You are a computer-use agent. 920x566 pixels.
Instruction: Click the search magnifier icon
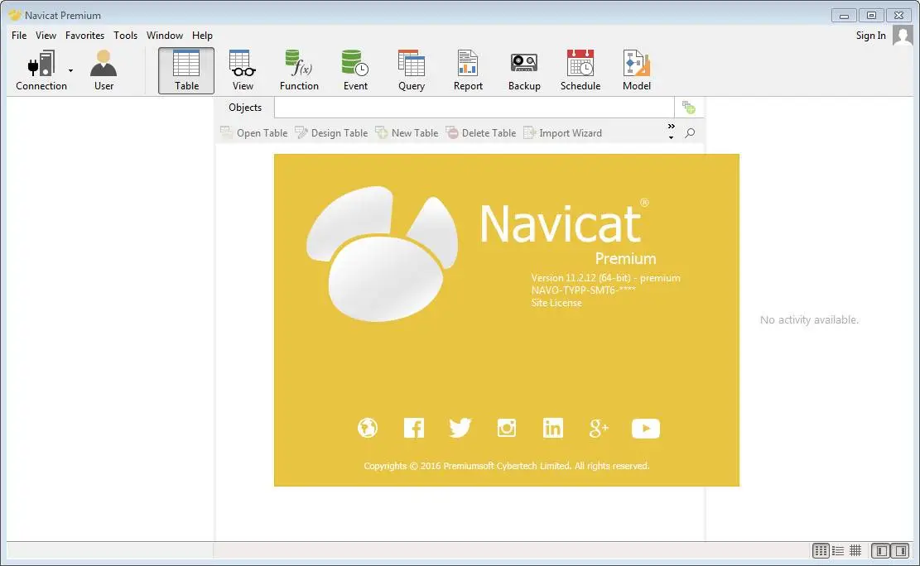click(x=690, y=133)
